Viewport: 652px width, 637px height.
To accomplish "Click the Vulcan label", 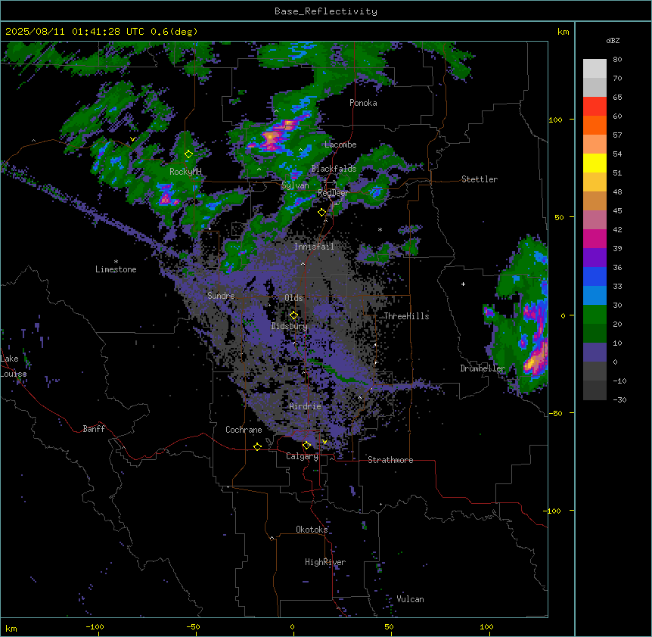I will pos(410,599).
